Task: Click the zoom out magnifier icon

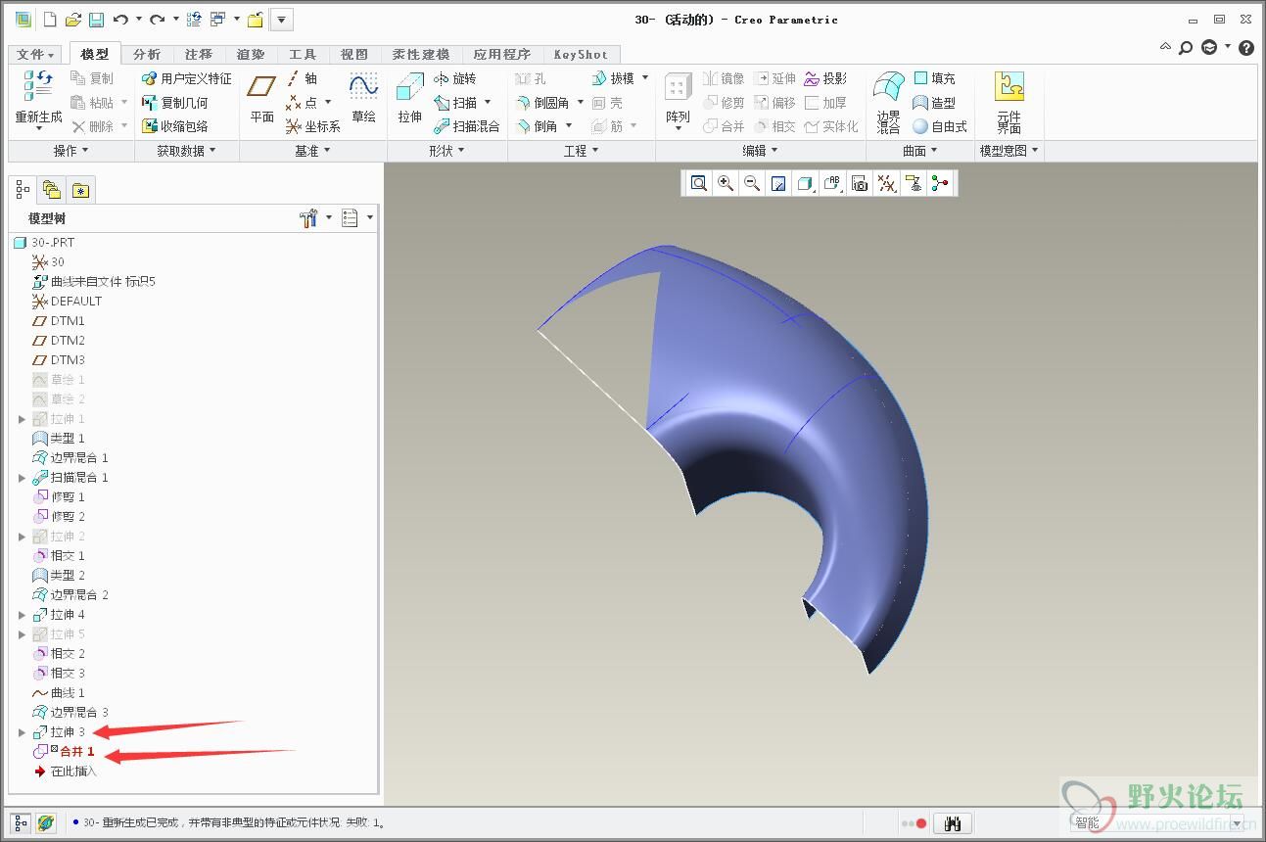Action: click(752, 183)
